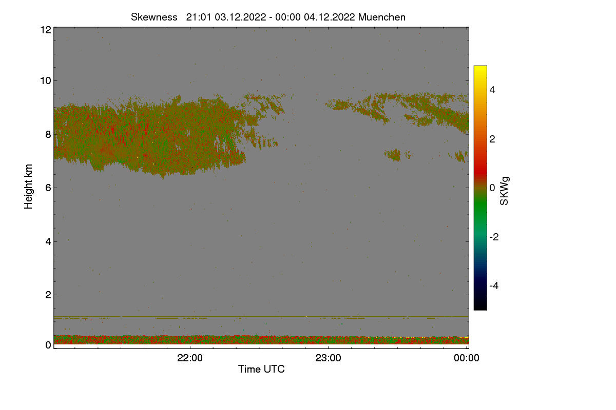Click the 23:00 time tick label

(328, 358)
